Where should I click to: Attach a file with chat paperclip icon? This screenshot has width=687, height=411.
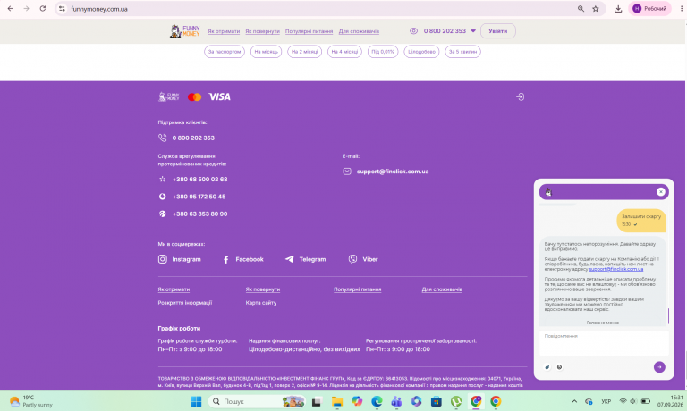[547, 367]
